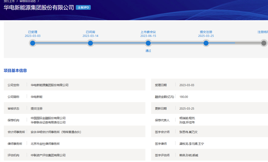The image size is (268, 162).
Task: Click the 受理日期 field label
Action: point(161,85)
